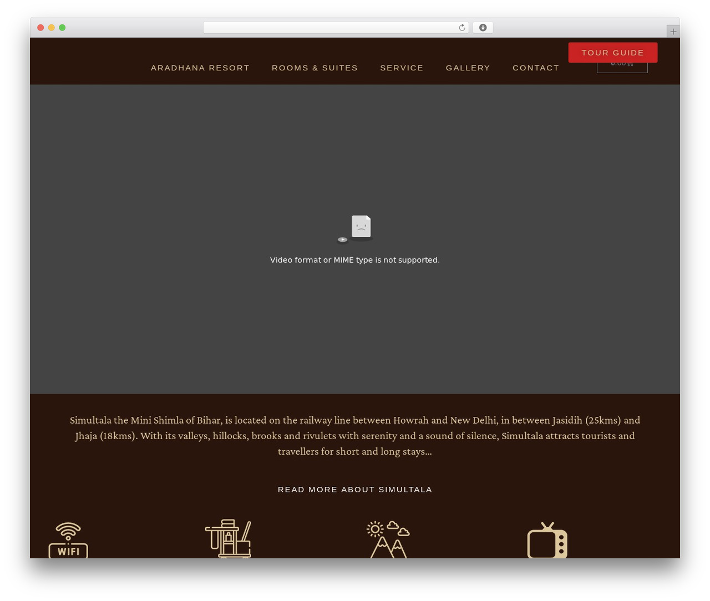710x601 pixels.
Task: Click the WiFi amenity icon
Action: [x=68, y=540]
